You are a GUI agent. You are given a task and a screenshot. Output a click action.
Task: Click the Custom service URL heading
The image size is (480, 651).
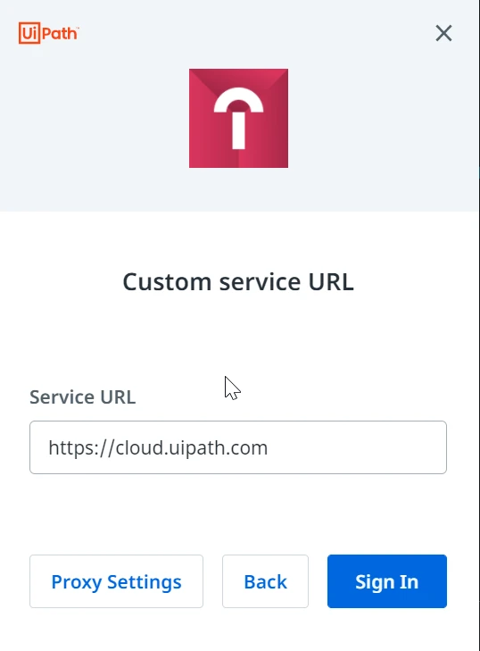238,282
